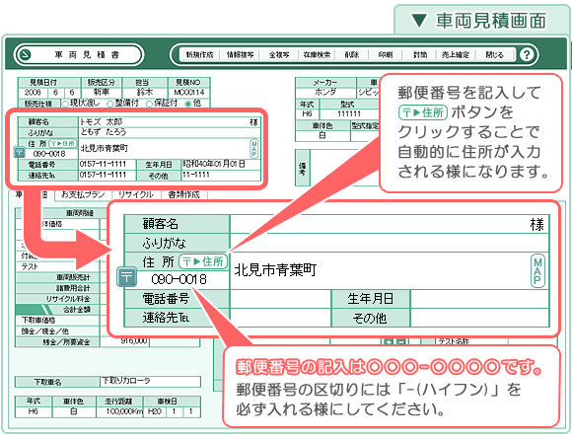Click the 〒 postal icon in the small customer form
The image size is (572, 439).
pyautogui.click(x=19, y=152)
